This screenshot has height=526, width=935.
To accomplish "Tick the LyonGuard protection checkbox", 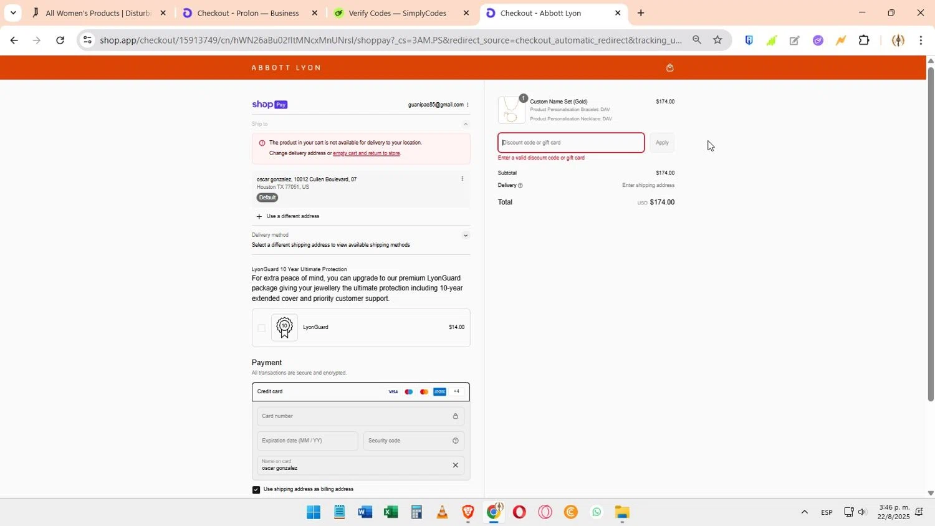I will coord(261,328).
